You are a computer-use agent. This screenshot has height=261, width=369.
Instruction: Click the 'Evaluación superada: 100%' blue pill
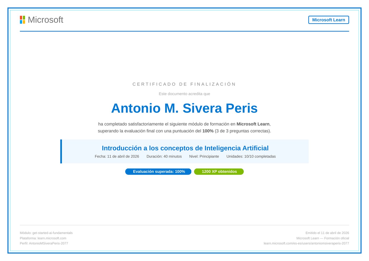[158, 172]
